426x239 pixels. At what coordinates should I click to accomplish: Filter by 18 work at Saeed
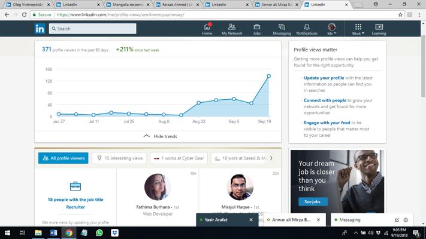tap(240, 158)
